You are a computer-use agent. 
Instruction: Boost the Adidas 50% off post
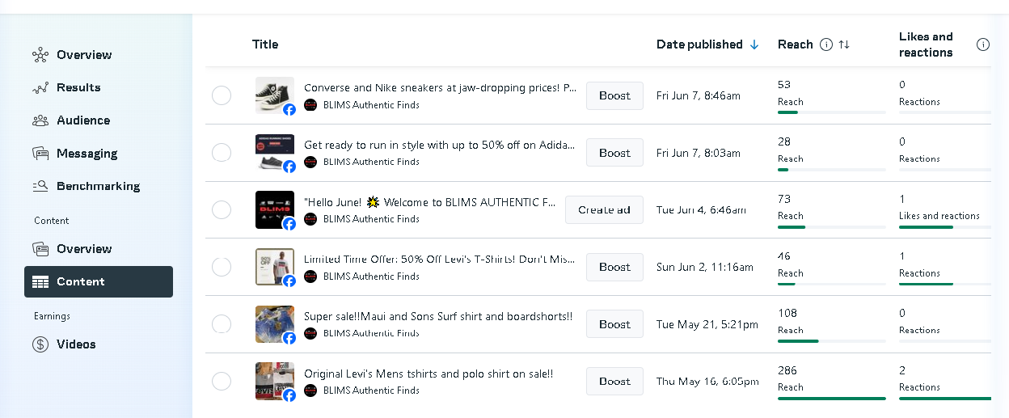pyautogui.click(x=614, y=153)
